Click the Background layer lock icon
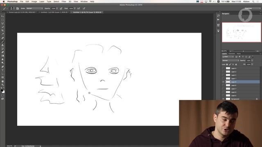Screen dimensions: 262x147 tap(257, 99)
